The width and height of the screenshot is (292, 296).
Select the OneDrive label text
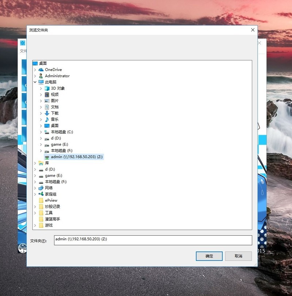point(53,70)
